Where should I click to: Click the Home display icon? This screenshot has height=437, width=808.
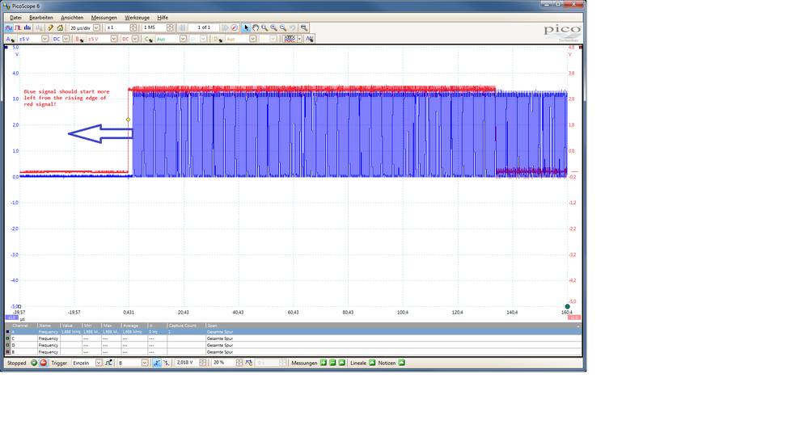(x=61, y=27)
